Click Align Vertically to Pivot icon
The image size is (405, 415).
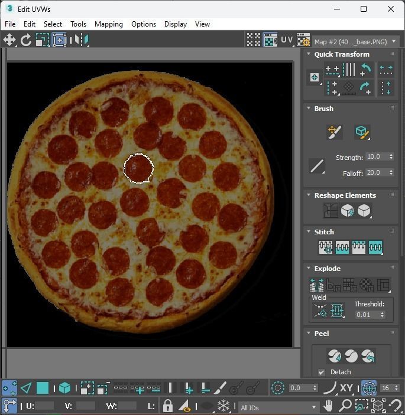[x=332, y=88]
